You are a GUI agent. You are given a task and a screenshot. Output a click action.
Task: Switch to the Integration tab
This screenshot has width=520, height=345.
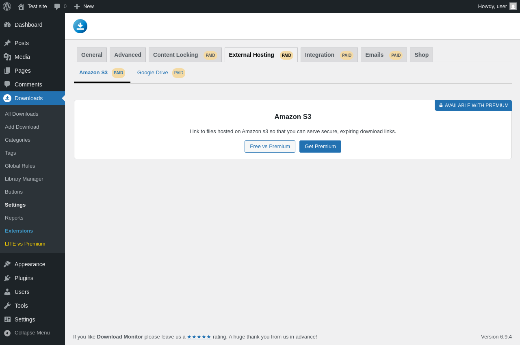point(329,55)
